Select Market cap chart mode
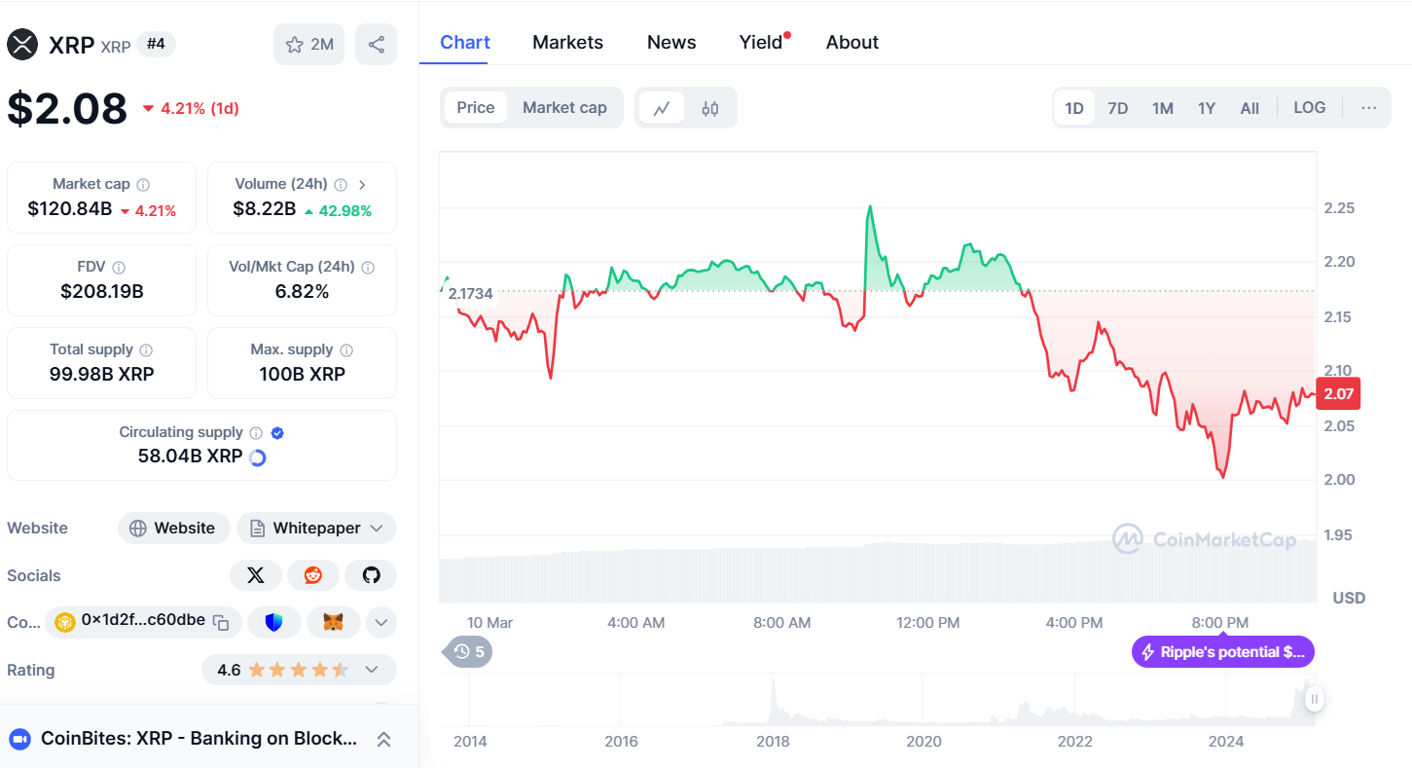1412x768 pixels. [564, 108]
